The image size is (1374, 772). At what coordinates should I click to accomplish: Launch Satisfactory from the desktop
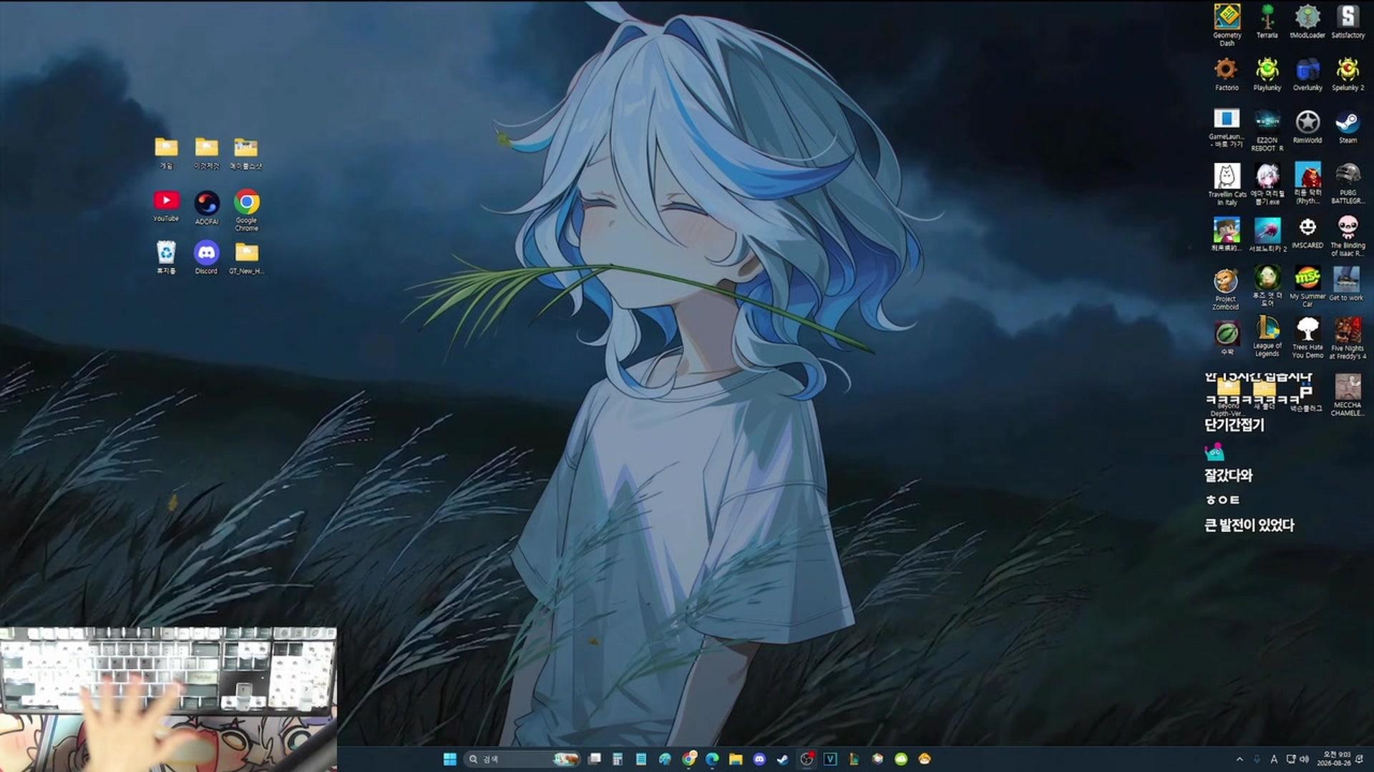pos(1348,21)
